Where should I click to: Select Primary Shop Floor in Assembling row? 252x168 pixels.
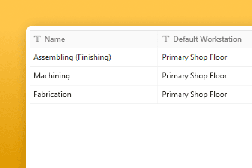pyautogui.click(x=195, y=57)
